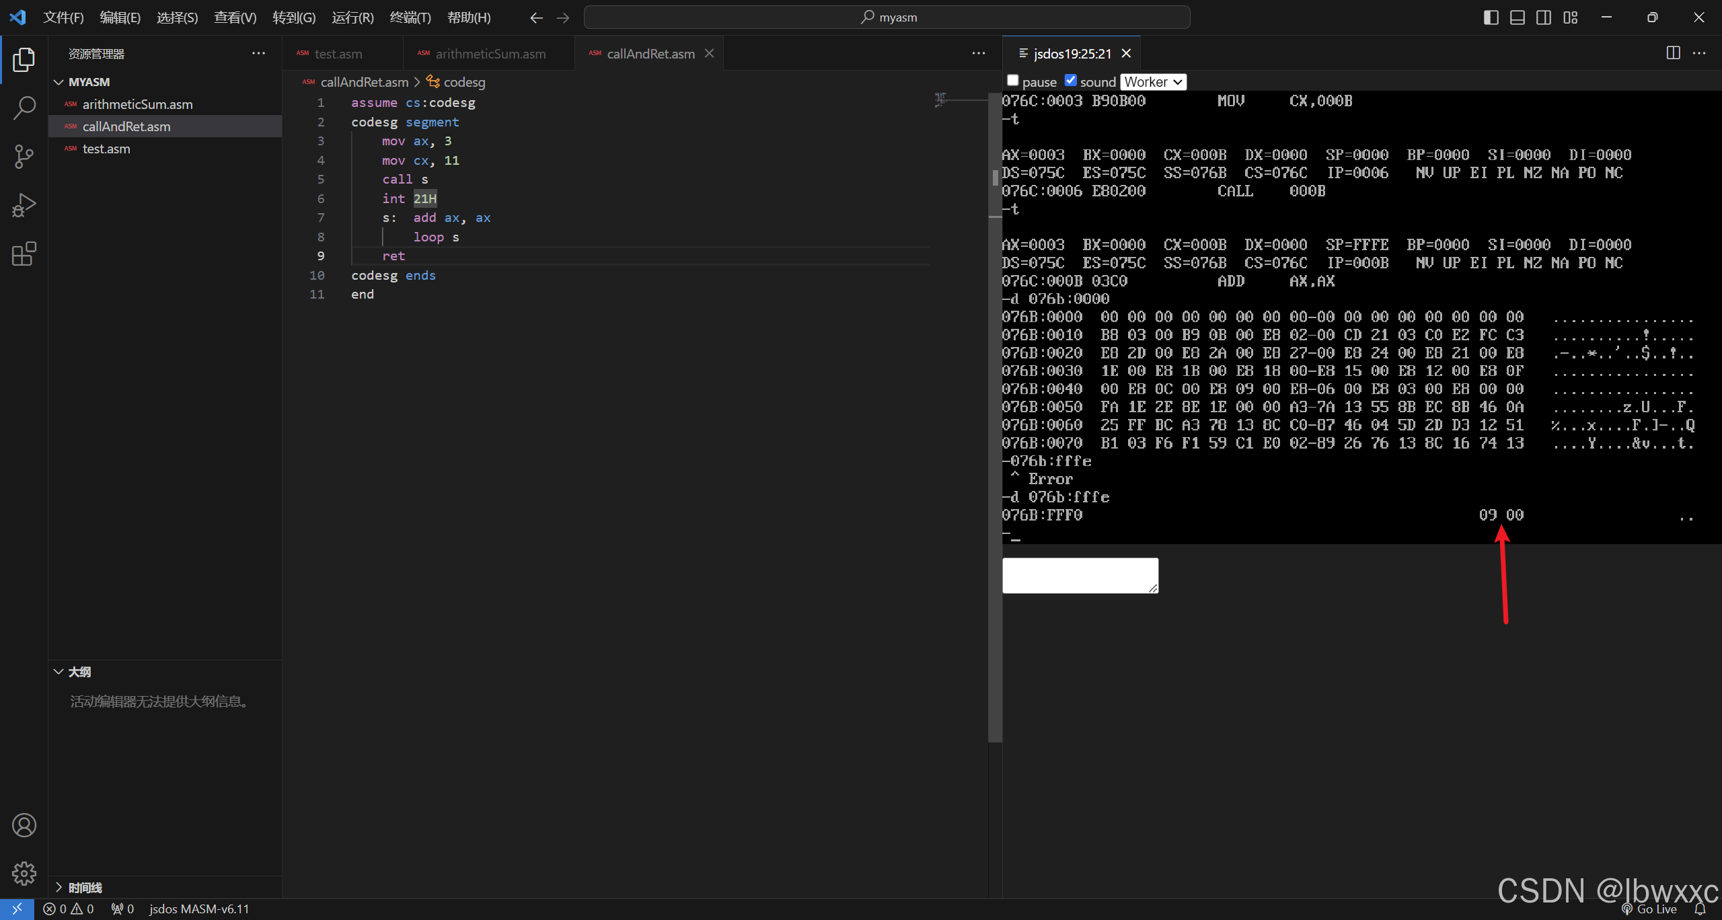Open Run and Debug view
1722x920 pixels.
point(24,205)
